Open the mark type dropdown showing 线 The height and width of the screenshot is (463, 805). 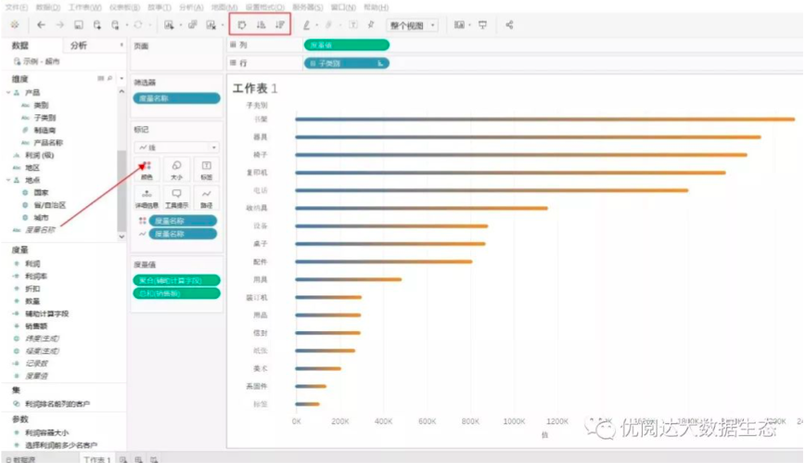pos(176,148)
